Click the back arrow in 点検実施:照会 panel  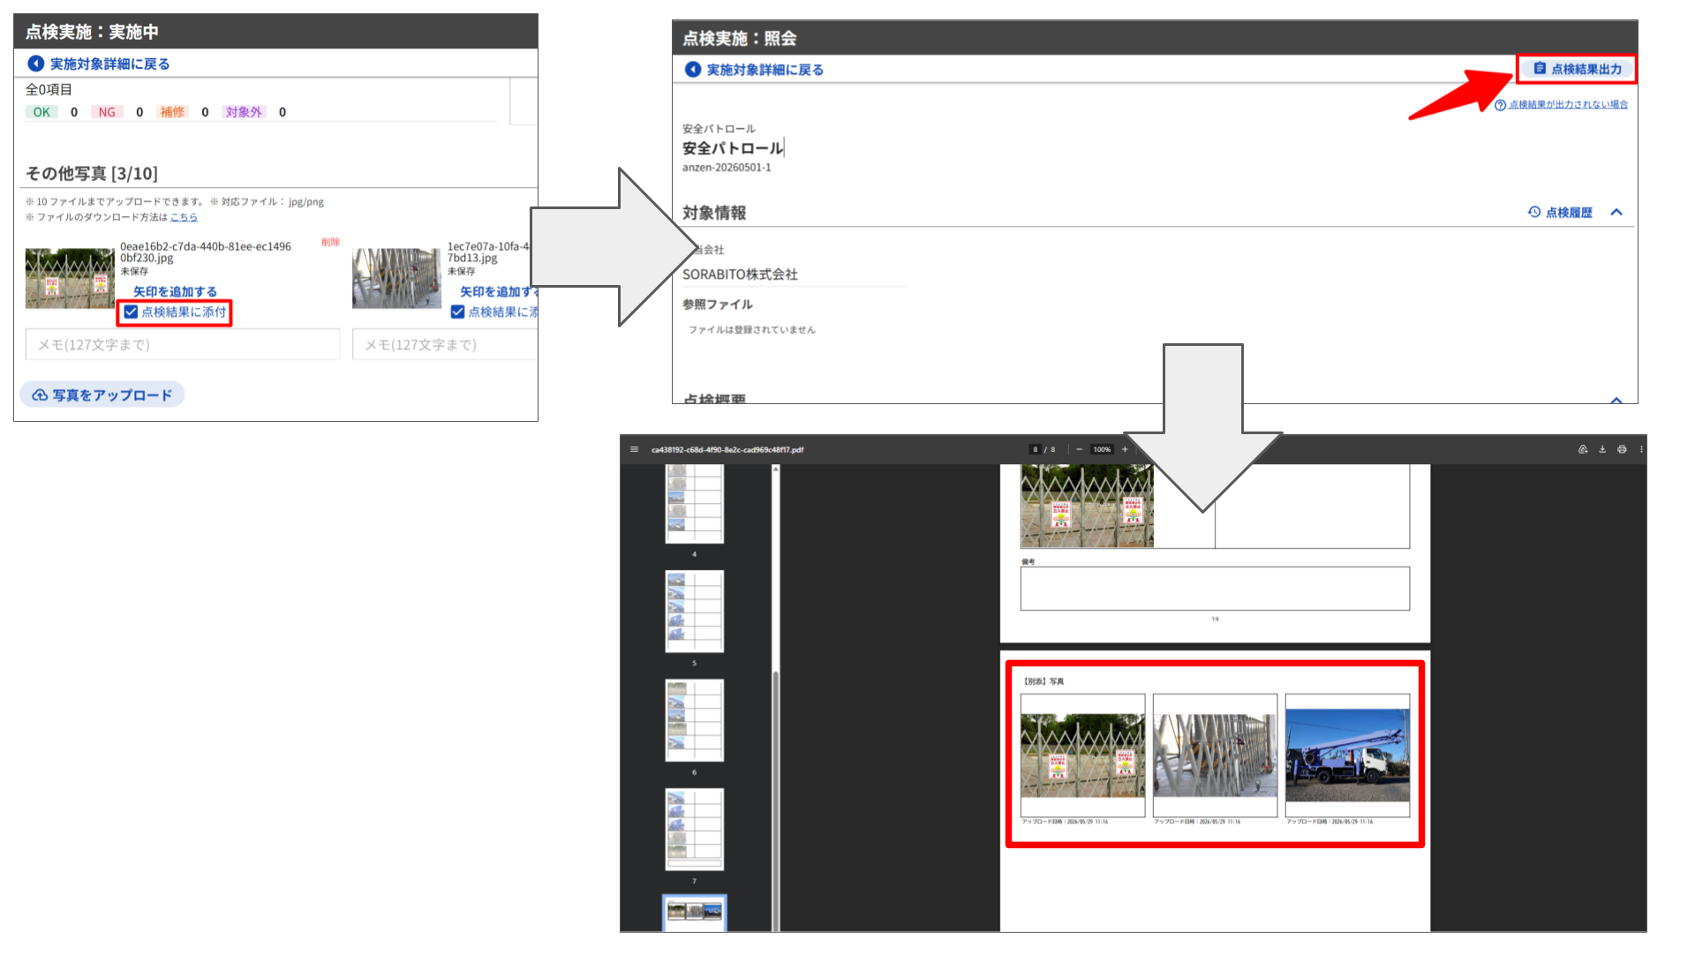[693, 70]
